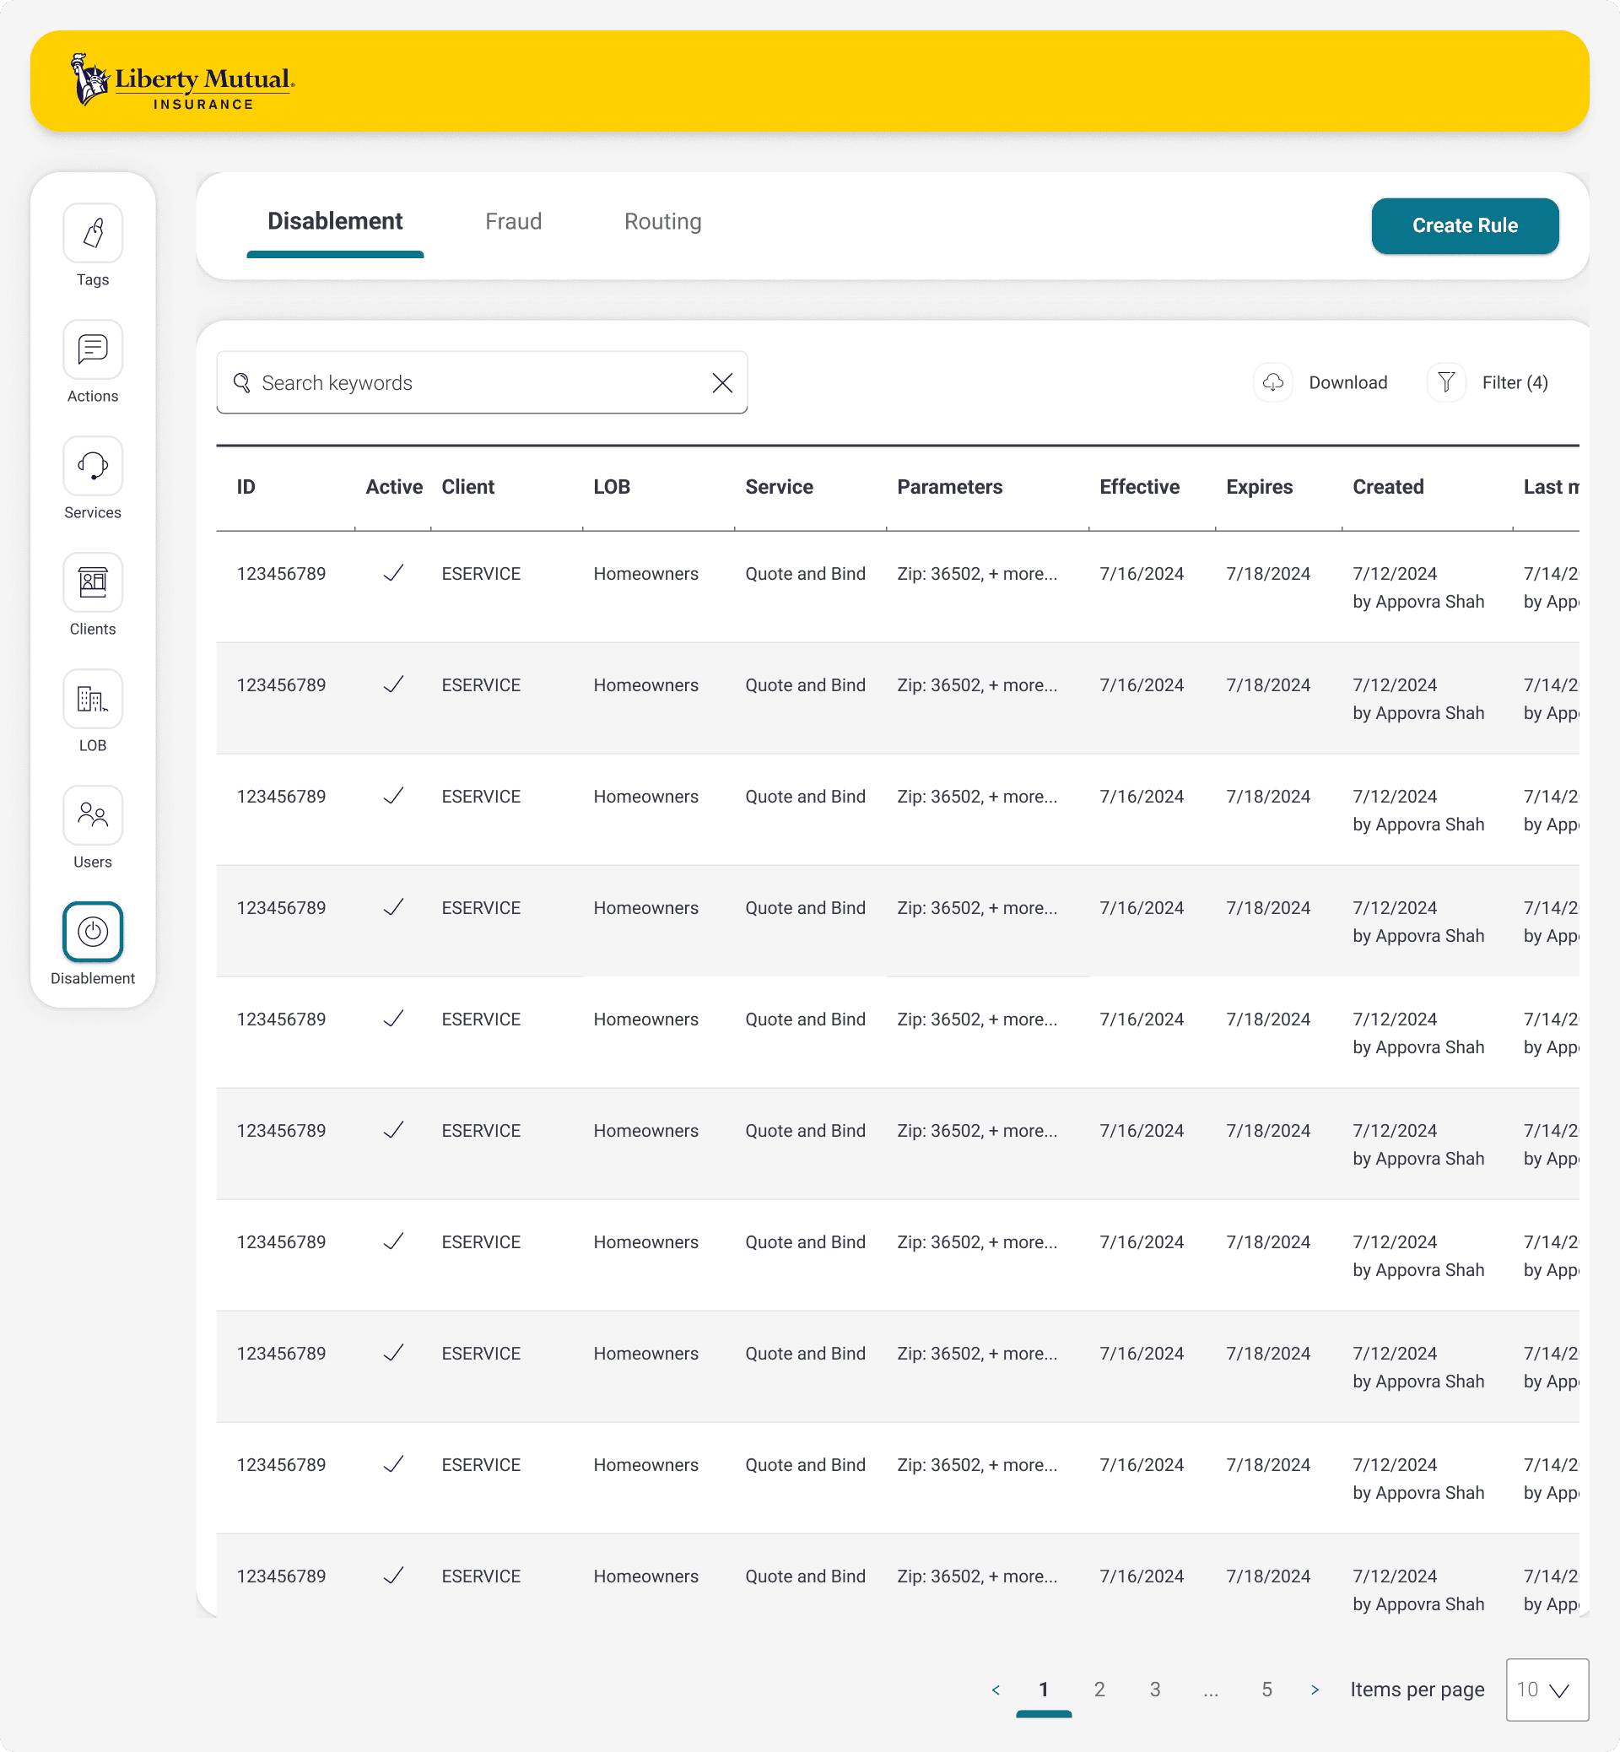Toggle the Active checkmark in last row

point(393,1576)
